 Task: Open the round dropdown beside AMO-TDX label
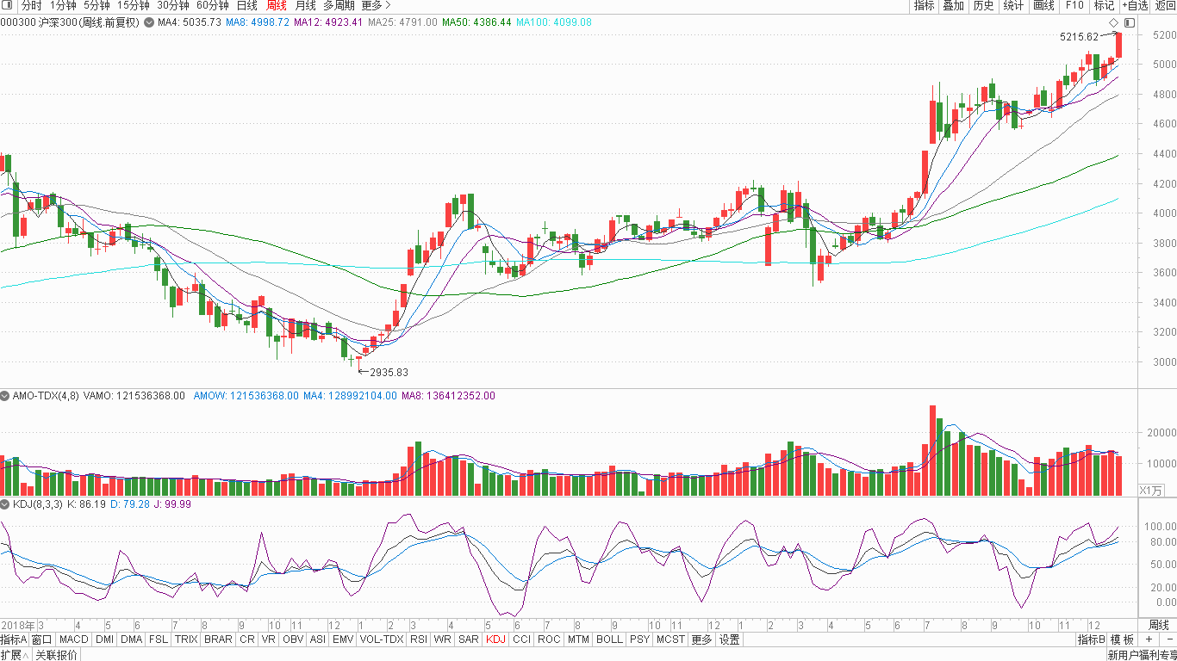(6, 396)
